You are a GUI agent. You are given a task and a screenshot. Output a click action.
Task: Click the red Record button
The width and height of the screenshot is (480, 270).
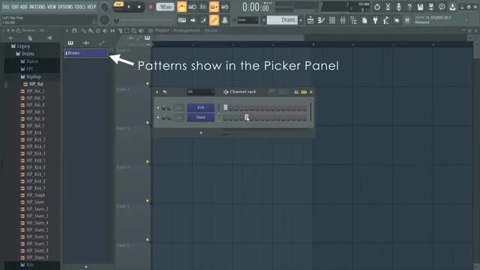[x=150, y=7]
